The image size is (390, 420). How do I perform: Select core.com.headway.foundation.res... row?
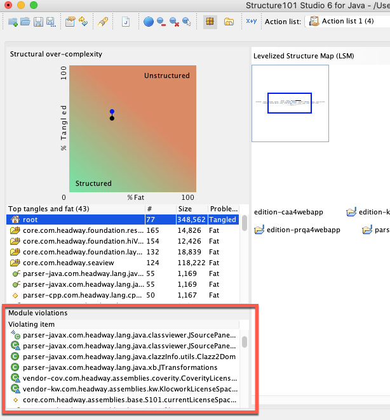123,230
